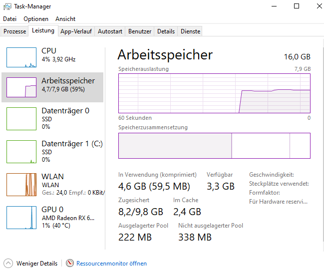Select the GPU 0 AMD Radeon graph

(21, 218)
